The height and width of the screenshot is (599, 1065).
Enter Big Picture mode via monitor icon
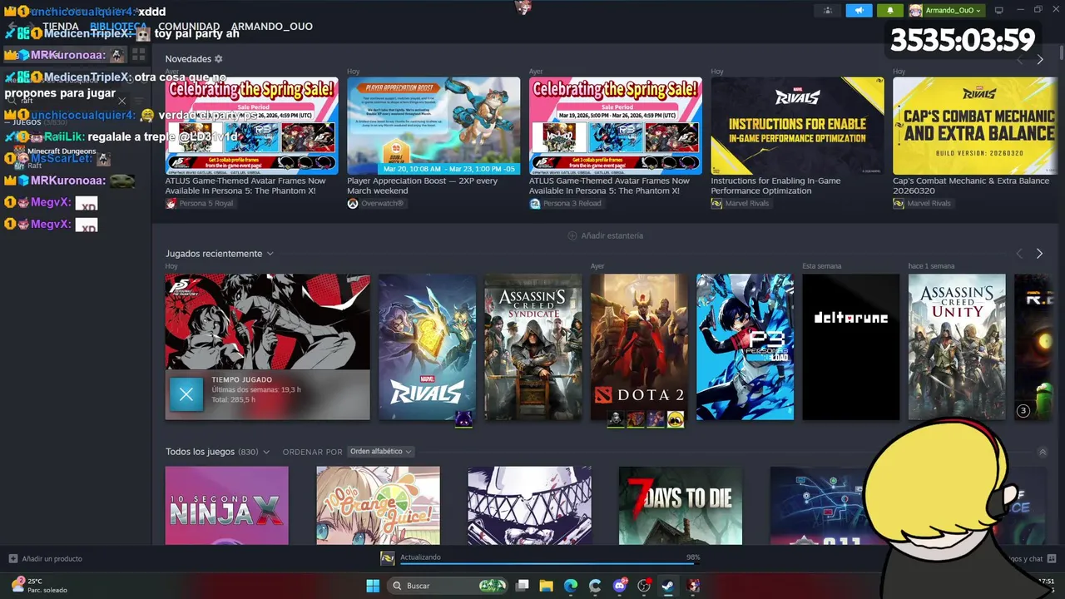click(x=999, y=10)
